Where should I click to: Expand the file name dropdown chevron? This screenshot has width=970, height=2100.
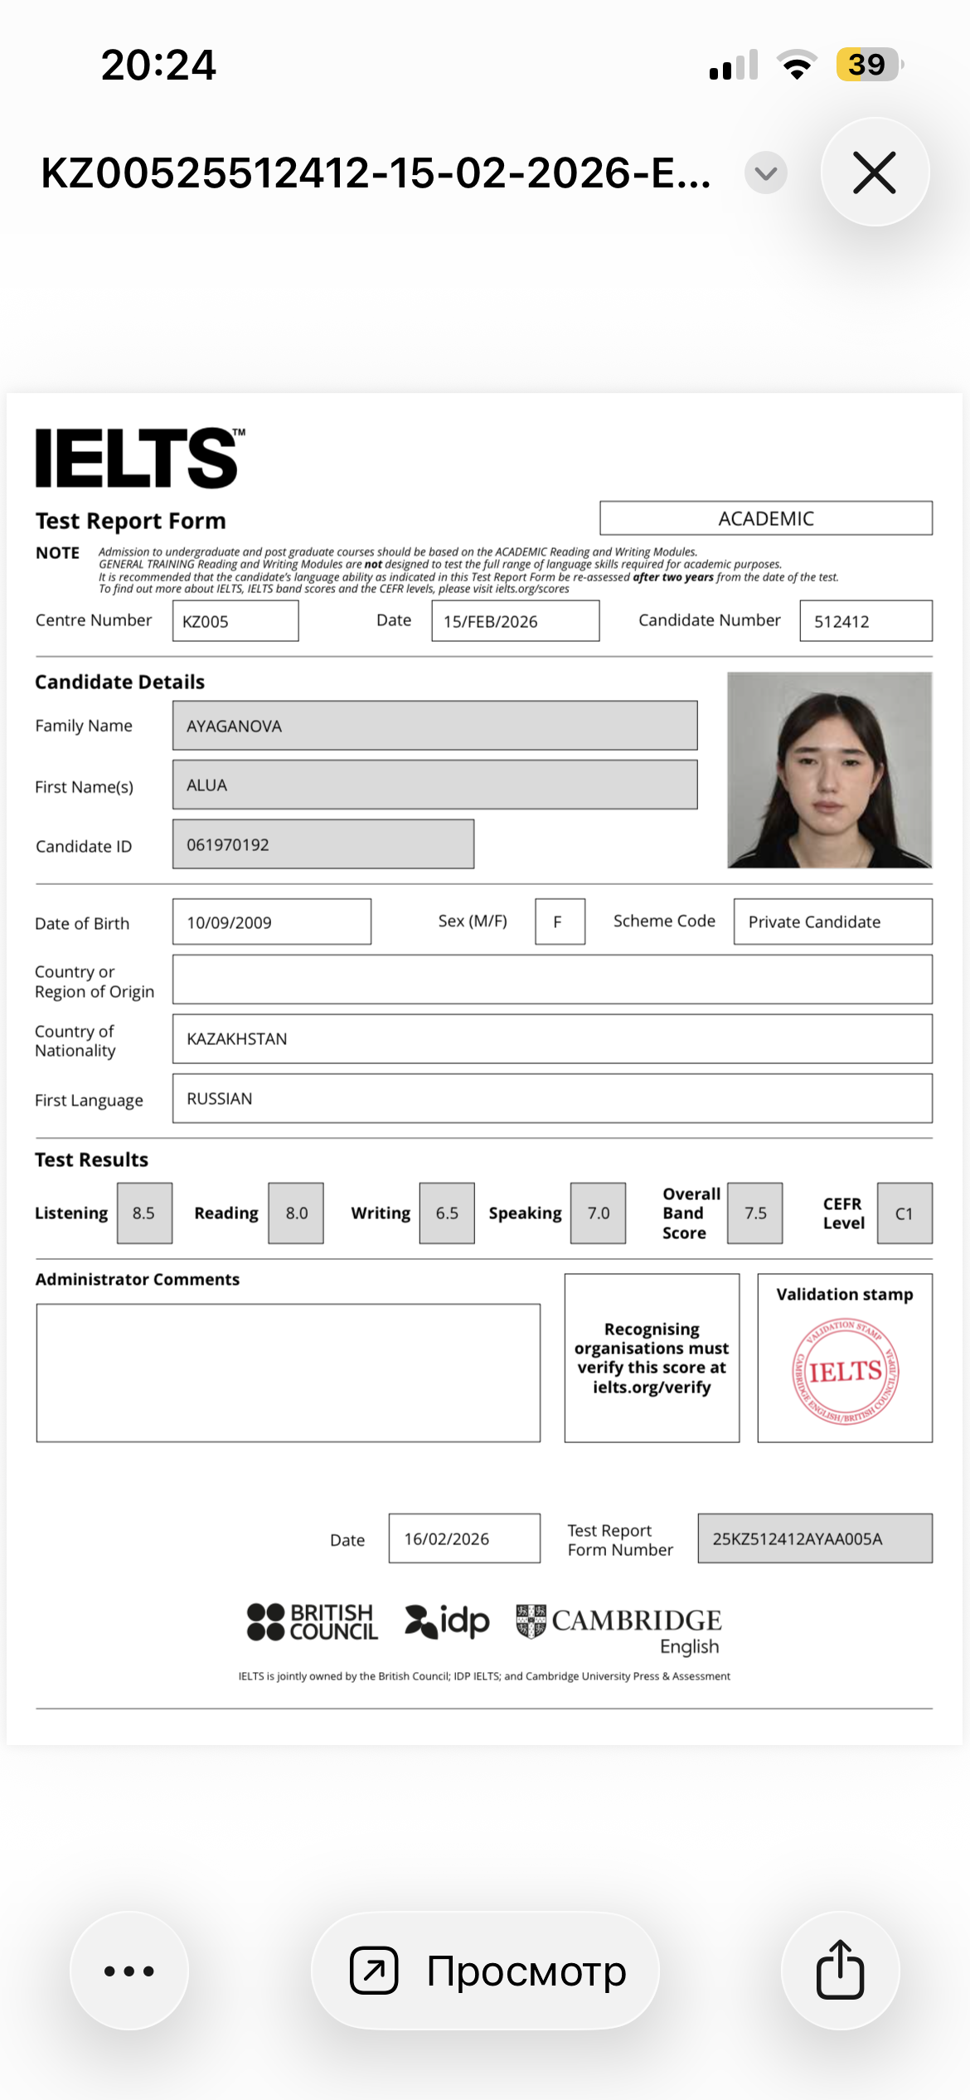coord(765,173)
